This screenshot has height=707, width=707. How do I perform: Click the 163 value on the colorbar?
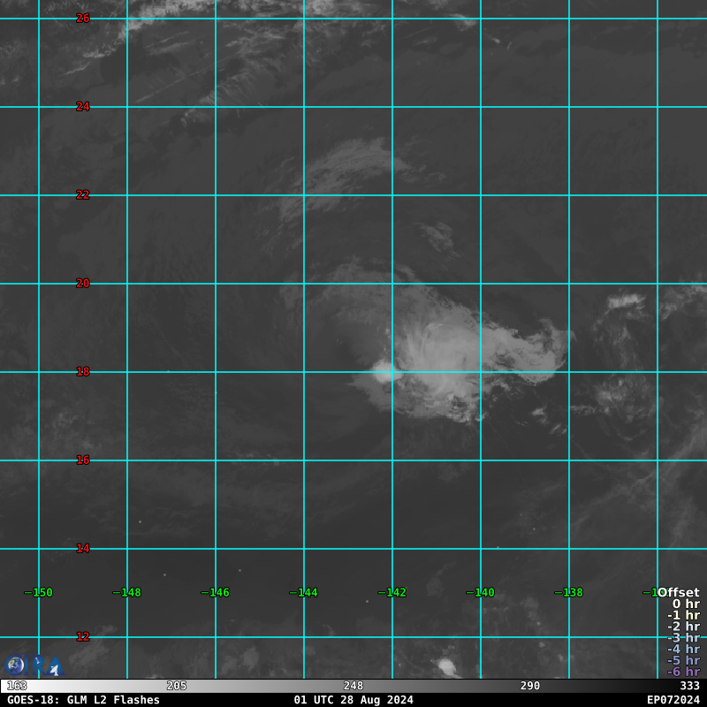pyautogui.click(x=17, y=686)
